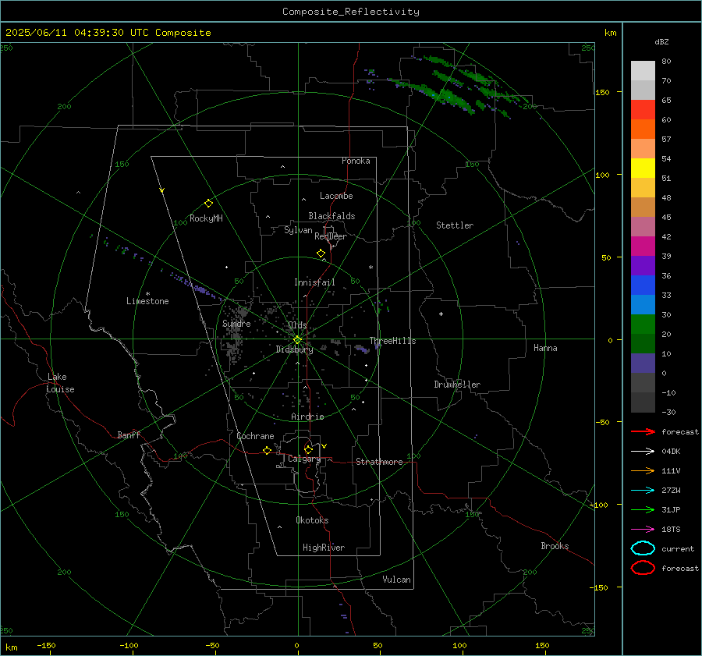Click the 2025/06/11 04:39:30 UTC Composite timestamp
The image size is (702, 656).
point(108,33)
